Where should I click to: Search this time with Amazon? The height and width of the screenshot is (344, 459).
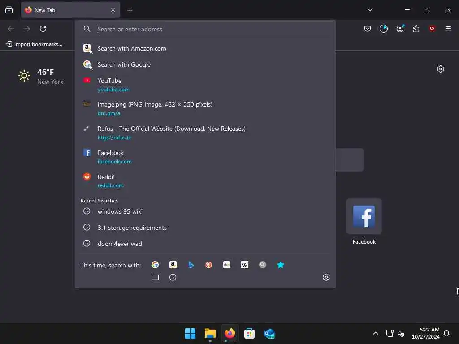tap(173, 265)
